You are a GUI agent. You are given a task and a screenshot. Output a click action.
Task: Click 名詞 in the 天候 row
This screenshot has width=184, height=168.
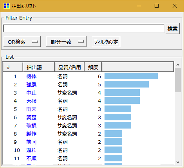[63, 101]
